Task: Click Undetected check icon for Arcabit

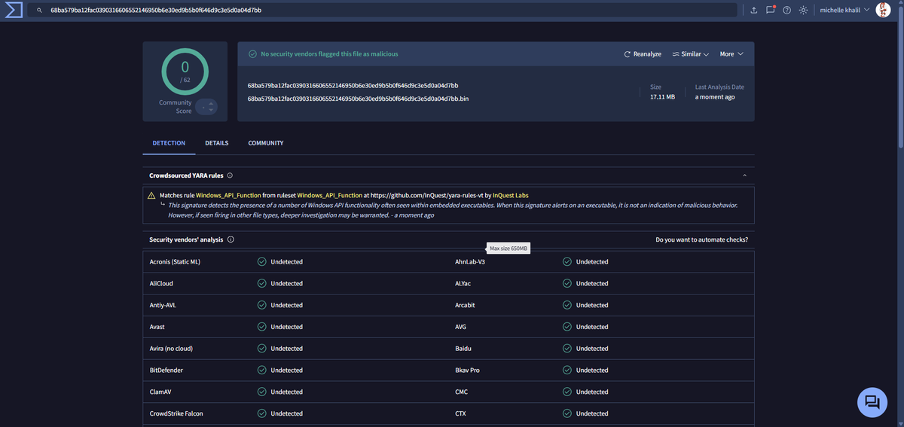Action: click(567, 305)
